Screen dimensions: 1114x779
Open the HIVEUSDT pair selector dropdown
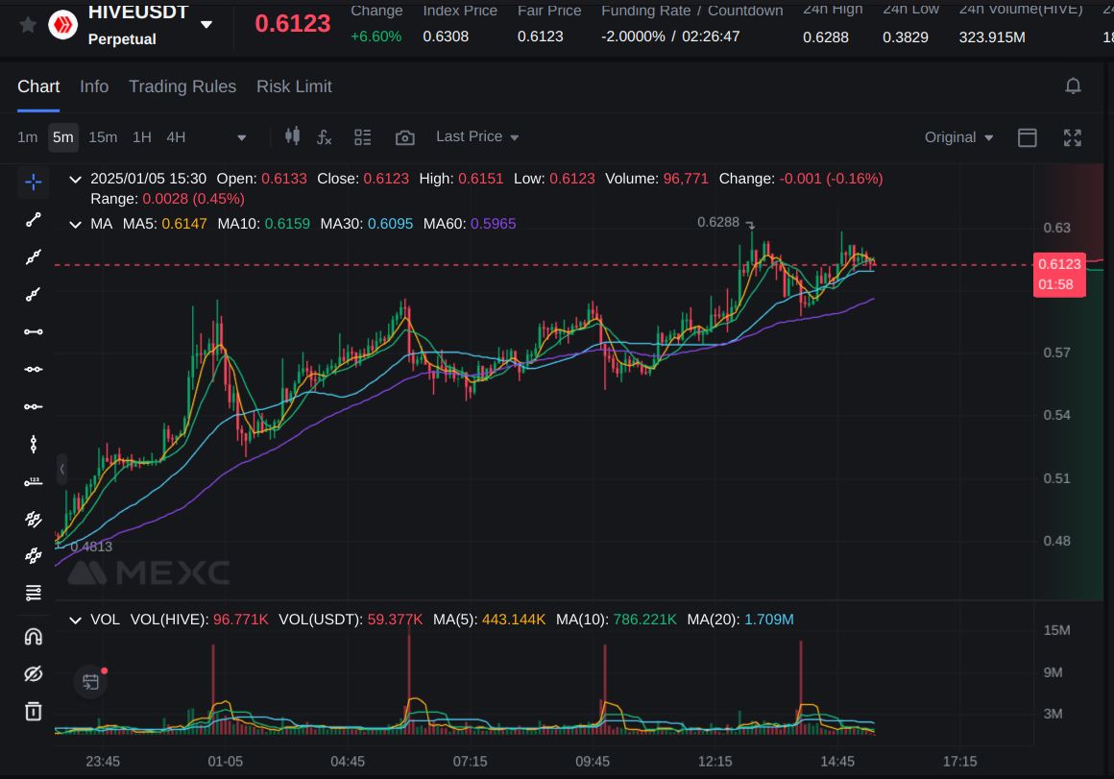(x=206, y=24)
